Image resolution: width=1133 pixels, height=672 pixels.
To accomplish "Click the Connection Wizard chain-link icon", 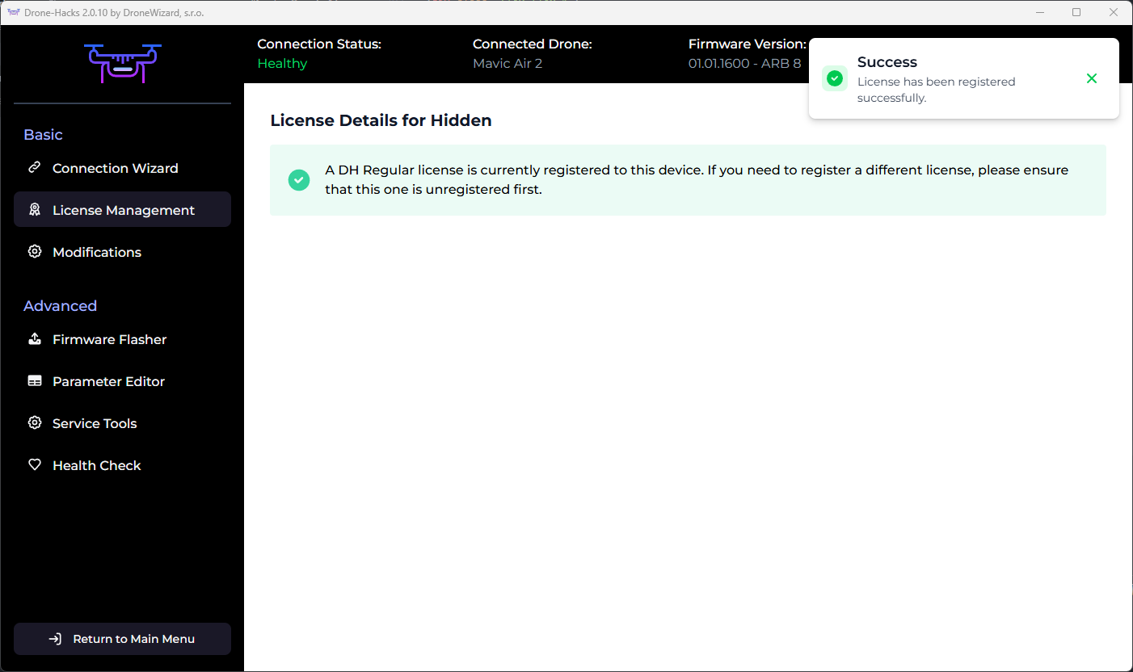I will (35, 168).
